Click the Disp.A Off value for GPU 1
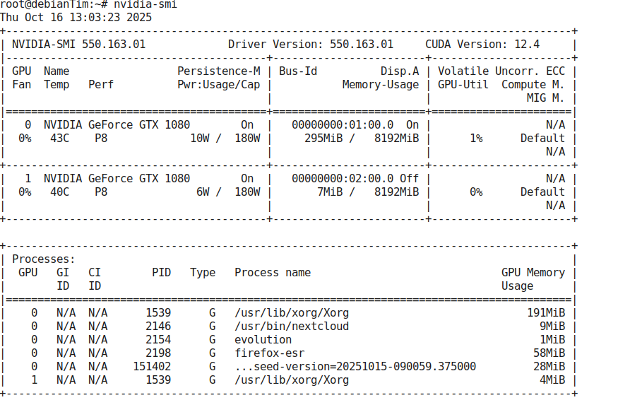 [410, 178]
